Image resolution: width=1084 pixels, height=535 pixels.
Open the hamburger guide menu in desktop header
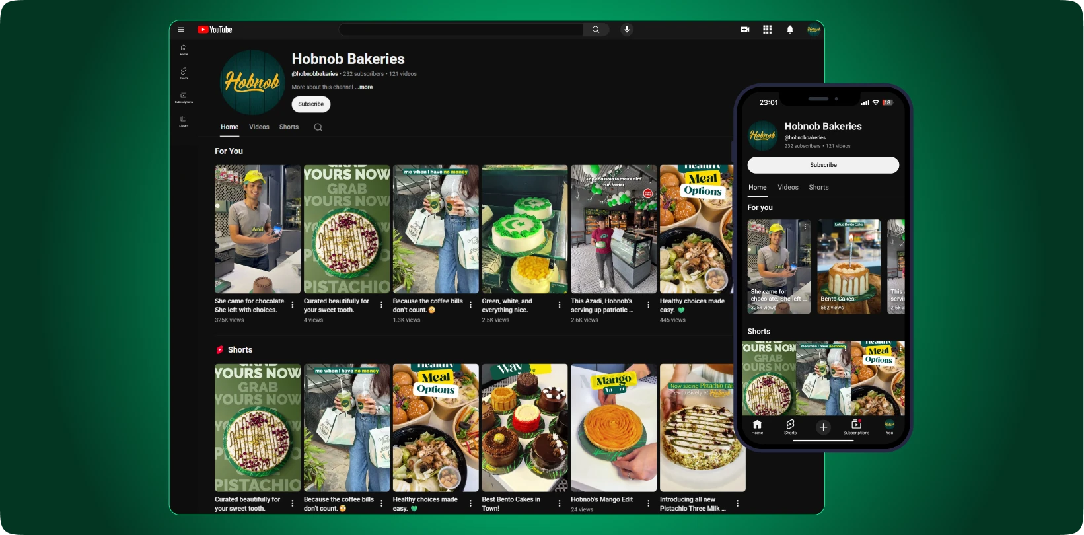[181, 30]
